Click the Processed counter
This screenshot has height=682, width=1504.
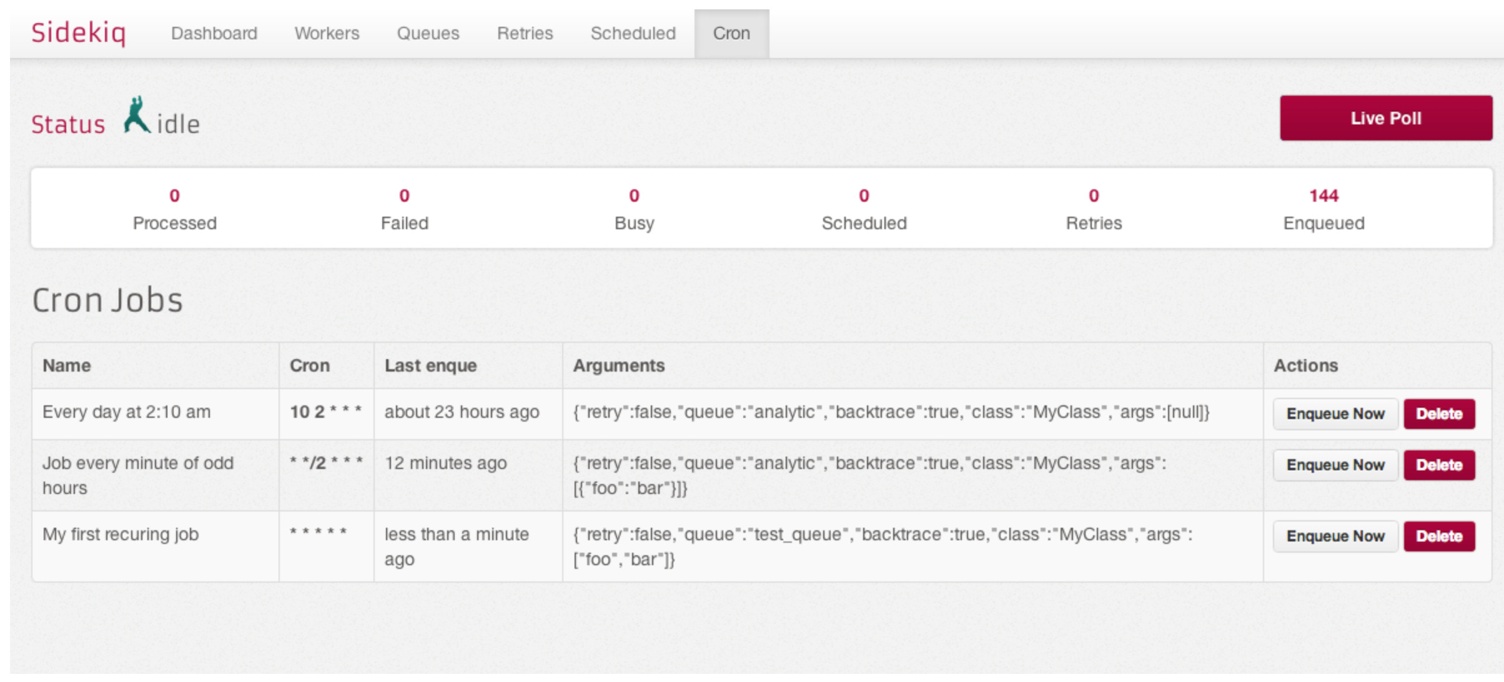(x=174, y=209)
